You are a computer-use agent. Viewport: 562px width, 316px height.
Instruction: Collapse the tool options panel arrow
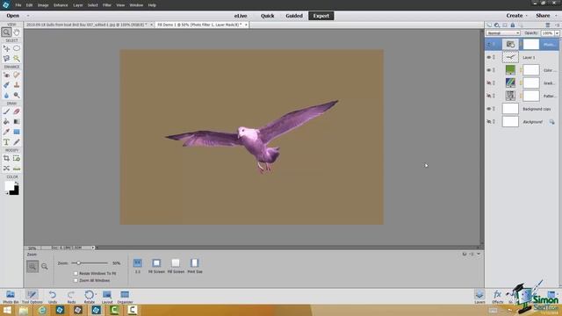coord(479,254)
